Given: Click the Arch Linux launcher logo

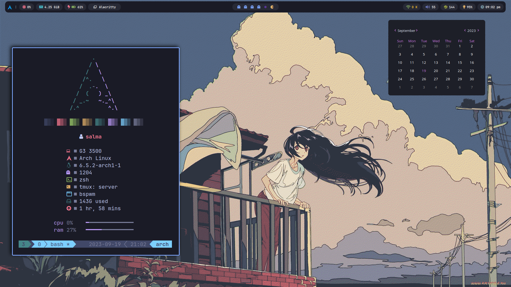Looking at the screenshot, I should point(10,7).
